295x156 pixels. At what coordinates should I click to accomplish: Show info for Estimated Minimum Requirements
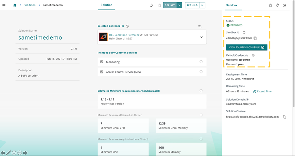point(201,91)
